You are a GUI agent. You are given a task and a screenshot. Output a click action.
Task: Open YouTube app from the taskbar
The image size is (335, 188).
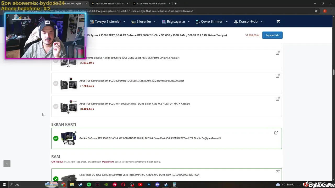[x=140, y=185]
